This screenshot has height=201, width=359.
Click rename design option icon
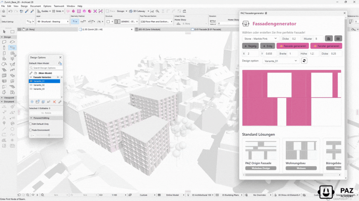[x=49, y=102]
